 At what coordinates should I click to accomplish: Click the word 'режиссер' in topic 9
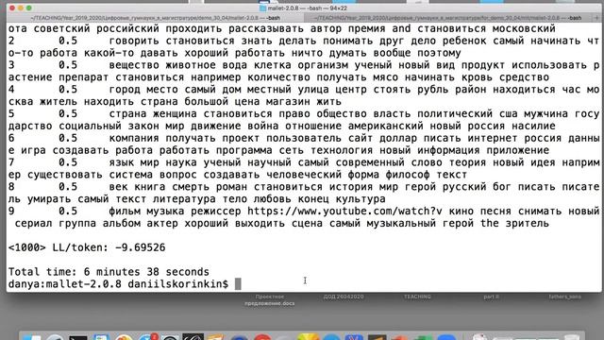216,212
